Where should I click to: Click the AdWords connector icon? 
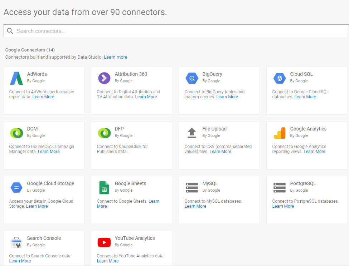(x=16, y=78)
